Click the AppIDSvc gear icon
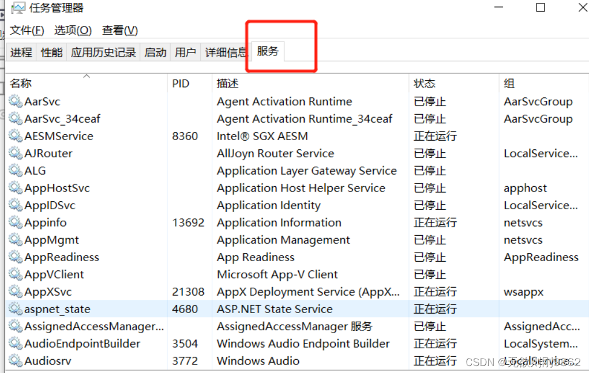The width and height of the screenshot is (589, 373). (x=16, y=205)
